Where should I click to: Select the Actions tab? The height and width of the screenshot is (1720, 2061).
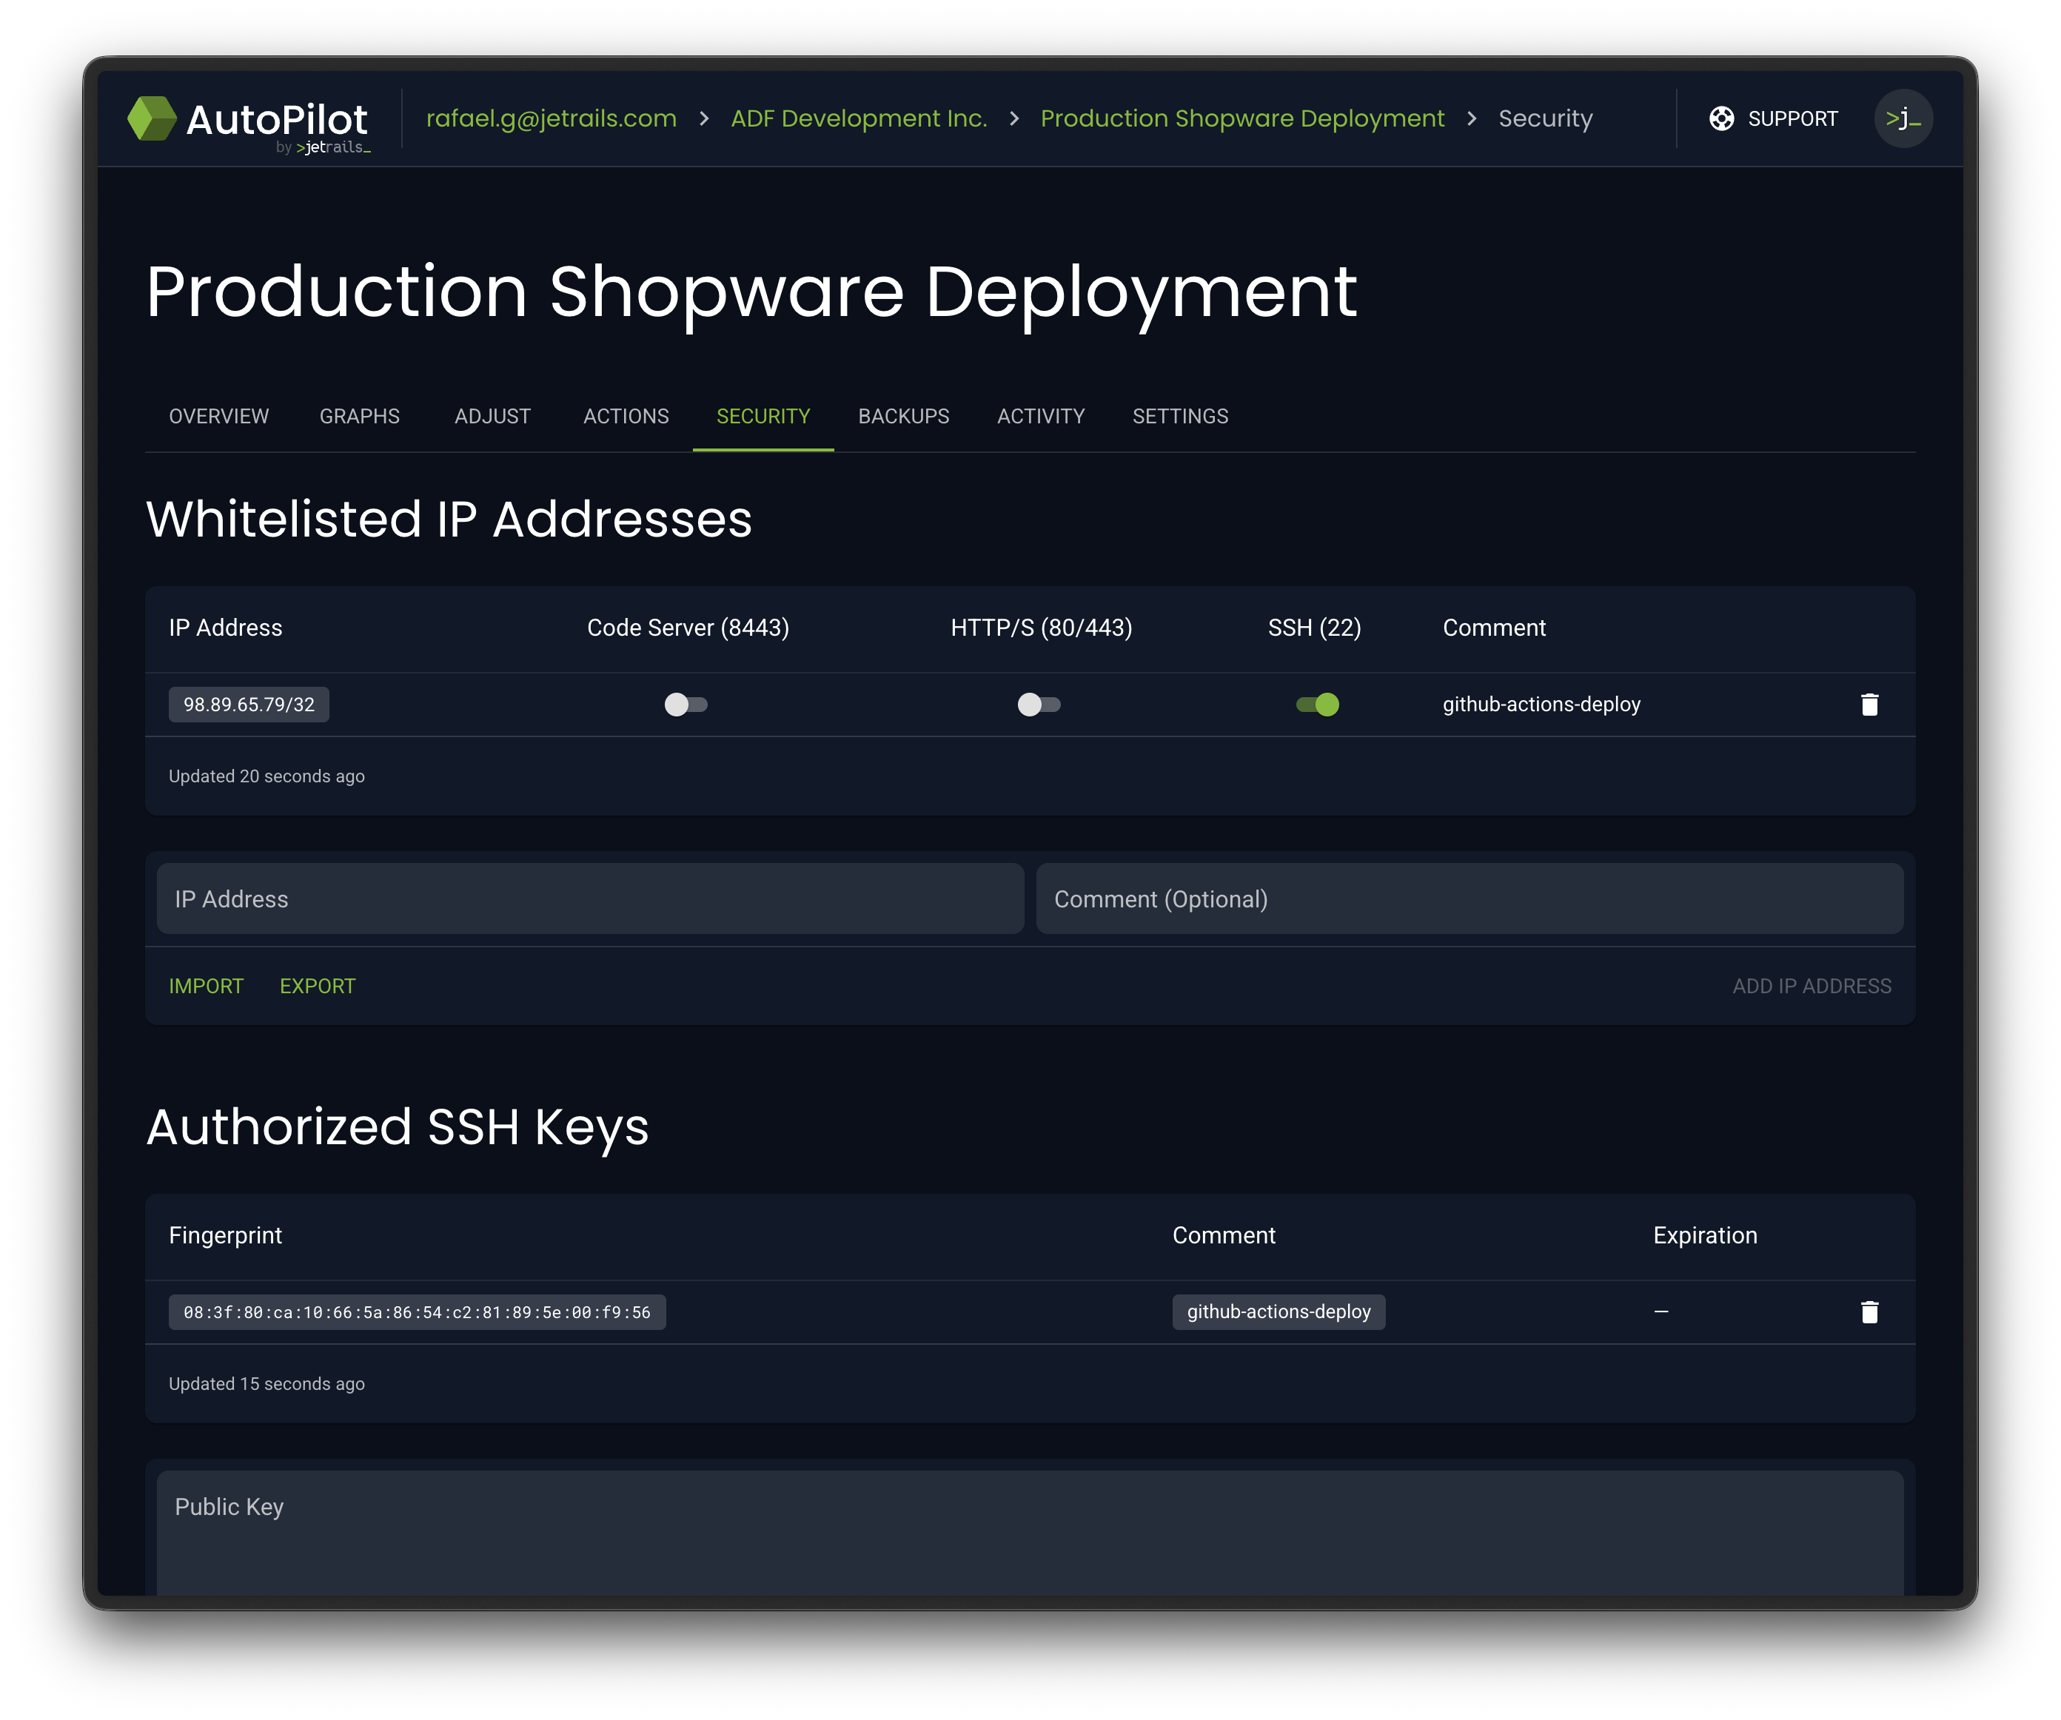626,416
